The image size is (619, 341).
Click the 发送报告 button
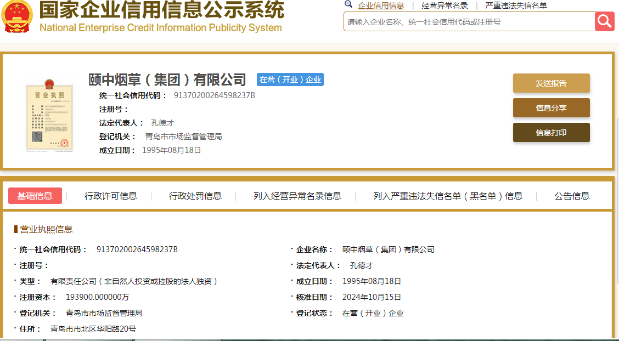point(551,83)
